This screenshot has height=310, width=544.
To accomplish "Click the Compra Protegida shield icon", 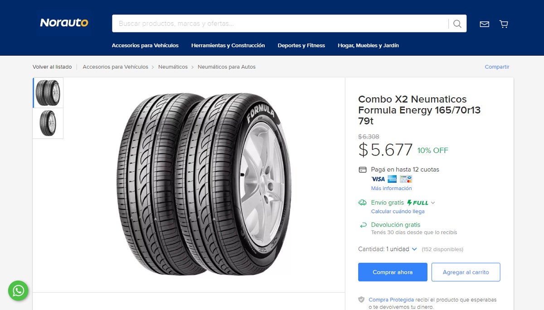I will point(361,300).
